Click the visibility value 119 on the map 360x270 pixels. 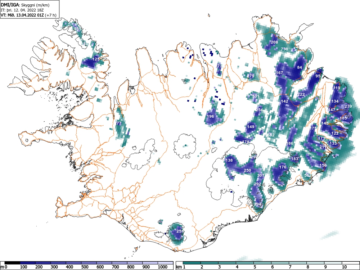(337, 88)
